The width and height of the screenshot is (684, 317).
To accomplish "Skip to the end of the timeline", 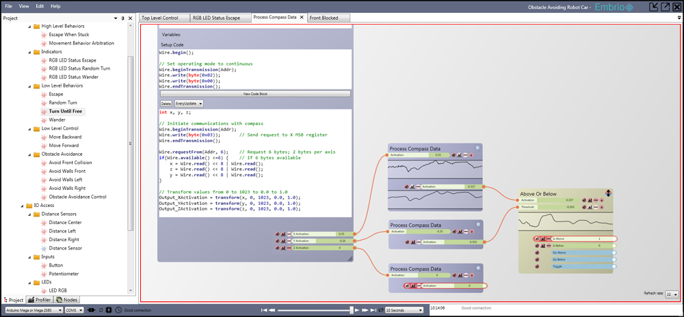I will tap(373, 310).
